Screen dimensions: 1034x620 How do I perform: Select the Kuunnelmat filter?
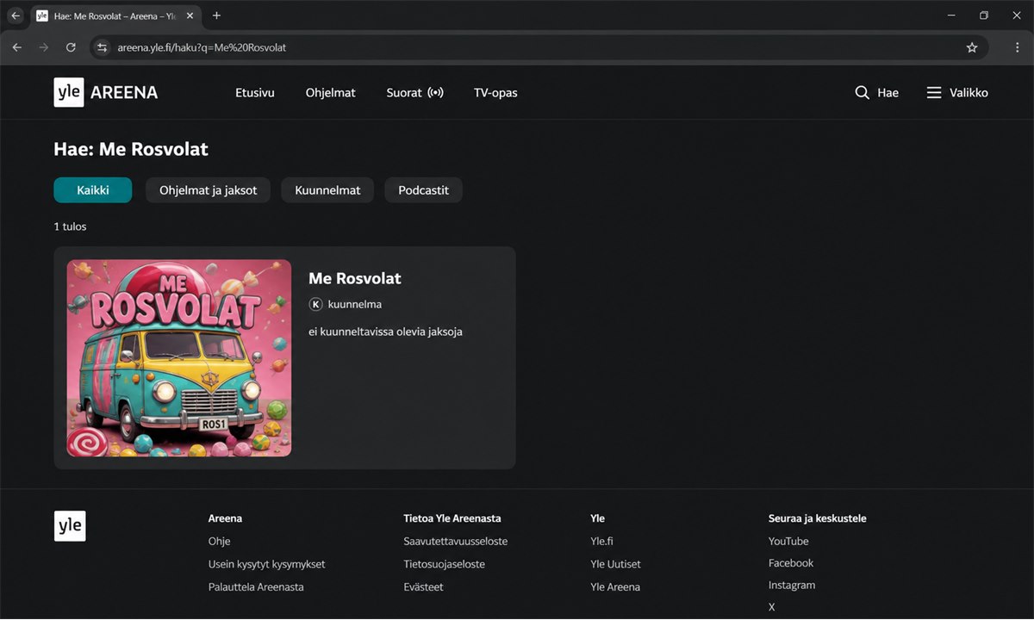click(327, 190)
